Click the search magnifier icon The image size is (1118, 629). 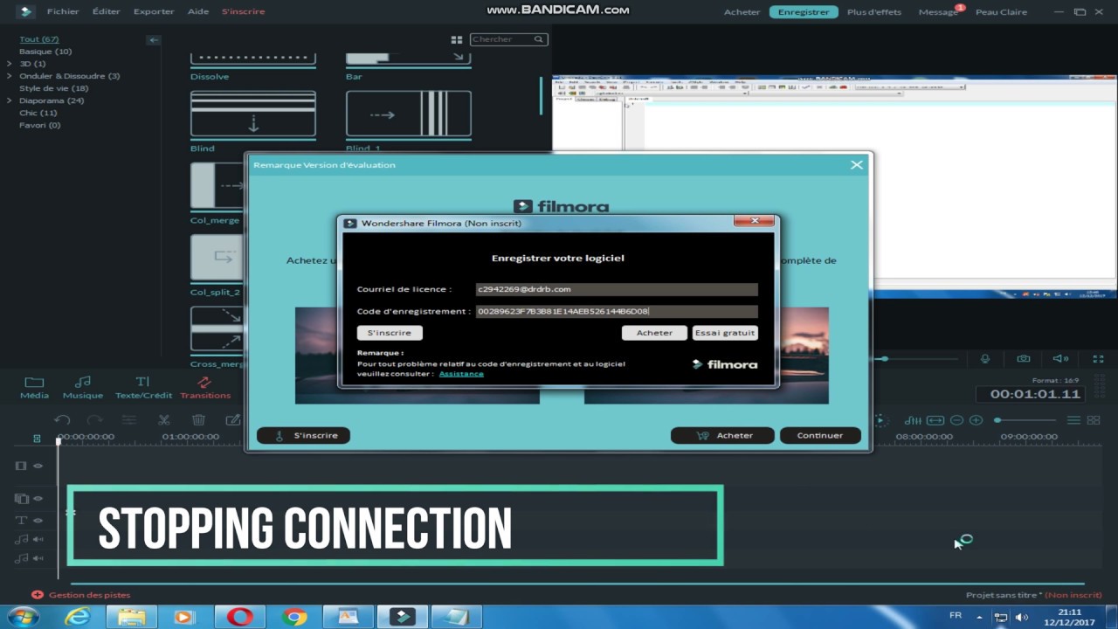[539, 39]
